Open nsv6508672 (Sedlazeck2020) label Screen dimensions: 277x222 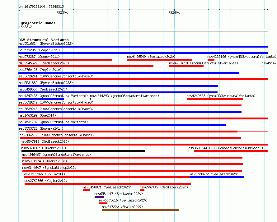click(x=214, y=174)
